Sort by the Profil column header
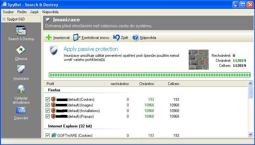This screenshot has width=255, height=145. point(74,84)
